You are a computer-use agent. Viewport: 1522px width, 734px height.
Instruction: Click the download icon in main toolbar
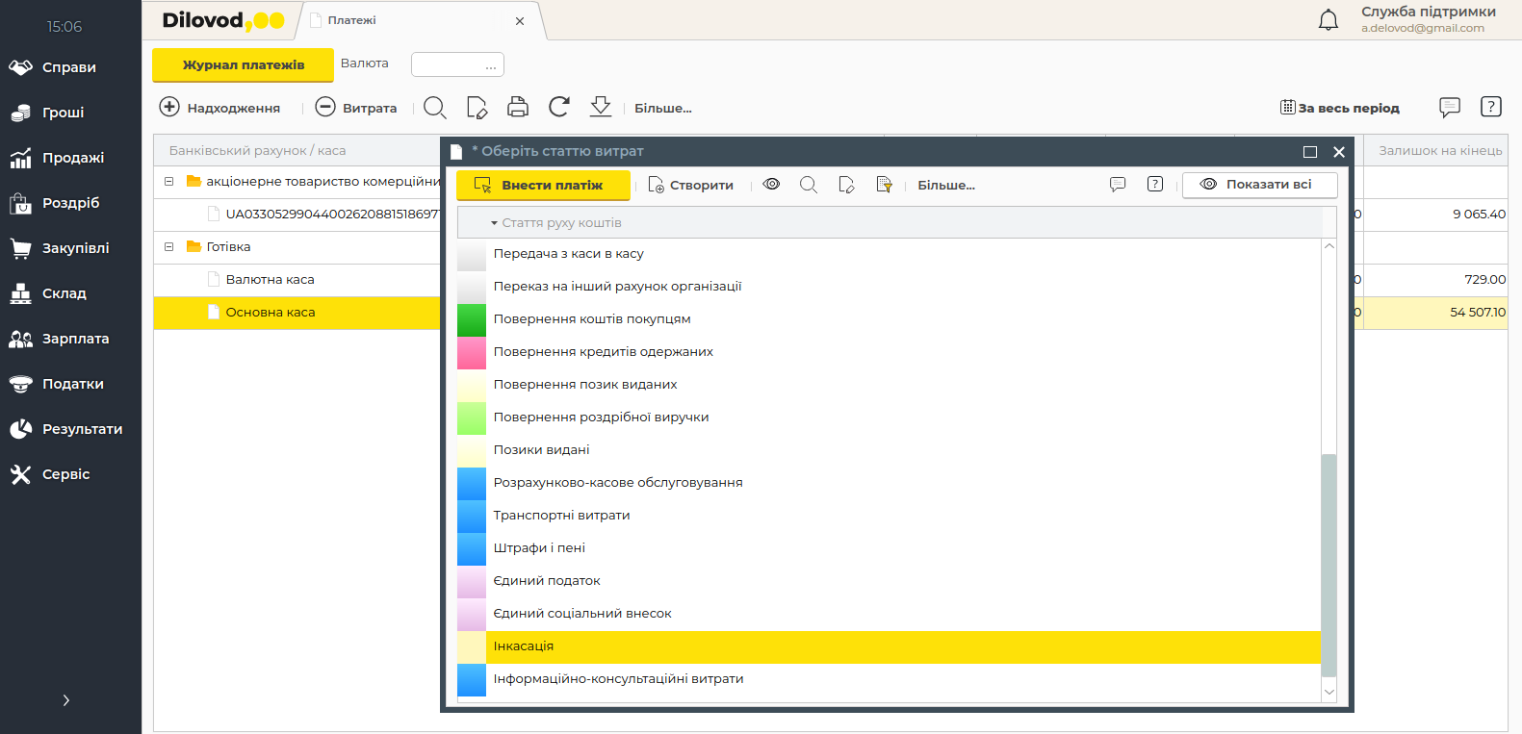[x=601, y=107]
